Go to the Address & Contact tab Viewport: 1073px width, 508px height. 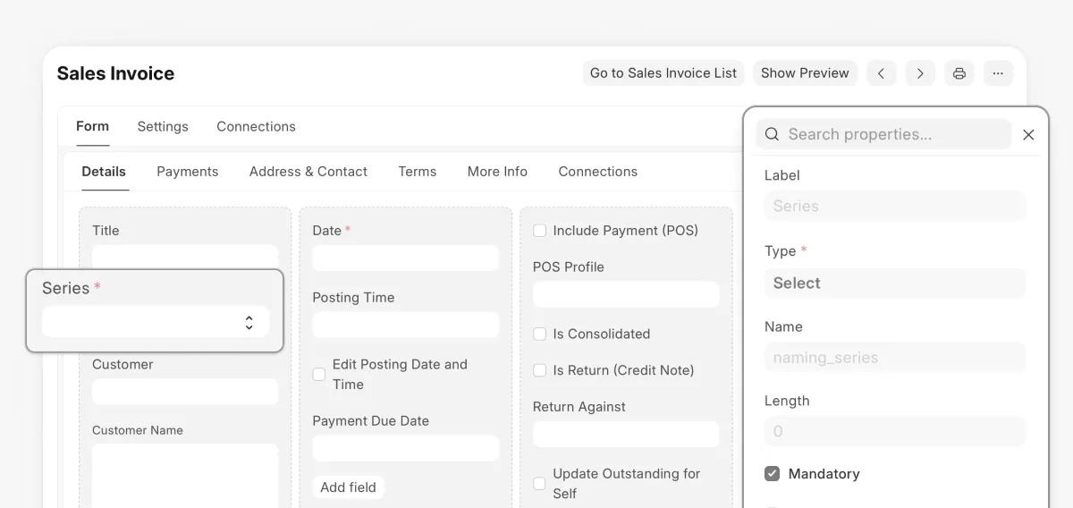[308, 172]
